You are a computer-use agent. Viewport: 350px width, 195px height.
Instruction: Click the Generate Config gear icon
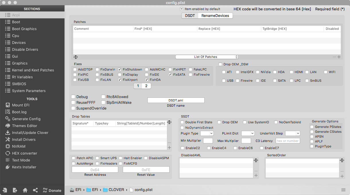(x=7, y=119)
